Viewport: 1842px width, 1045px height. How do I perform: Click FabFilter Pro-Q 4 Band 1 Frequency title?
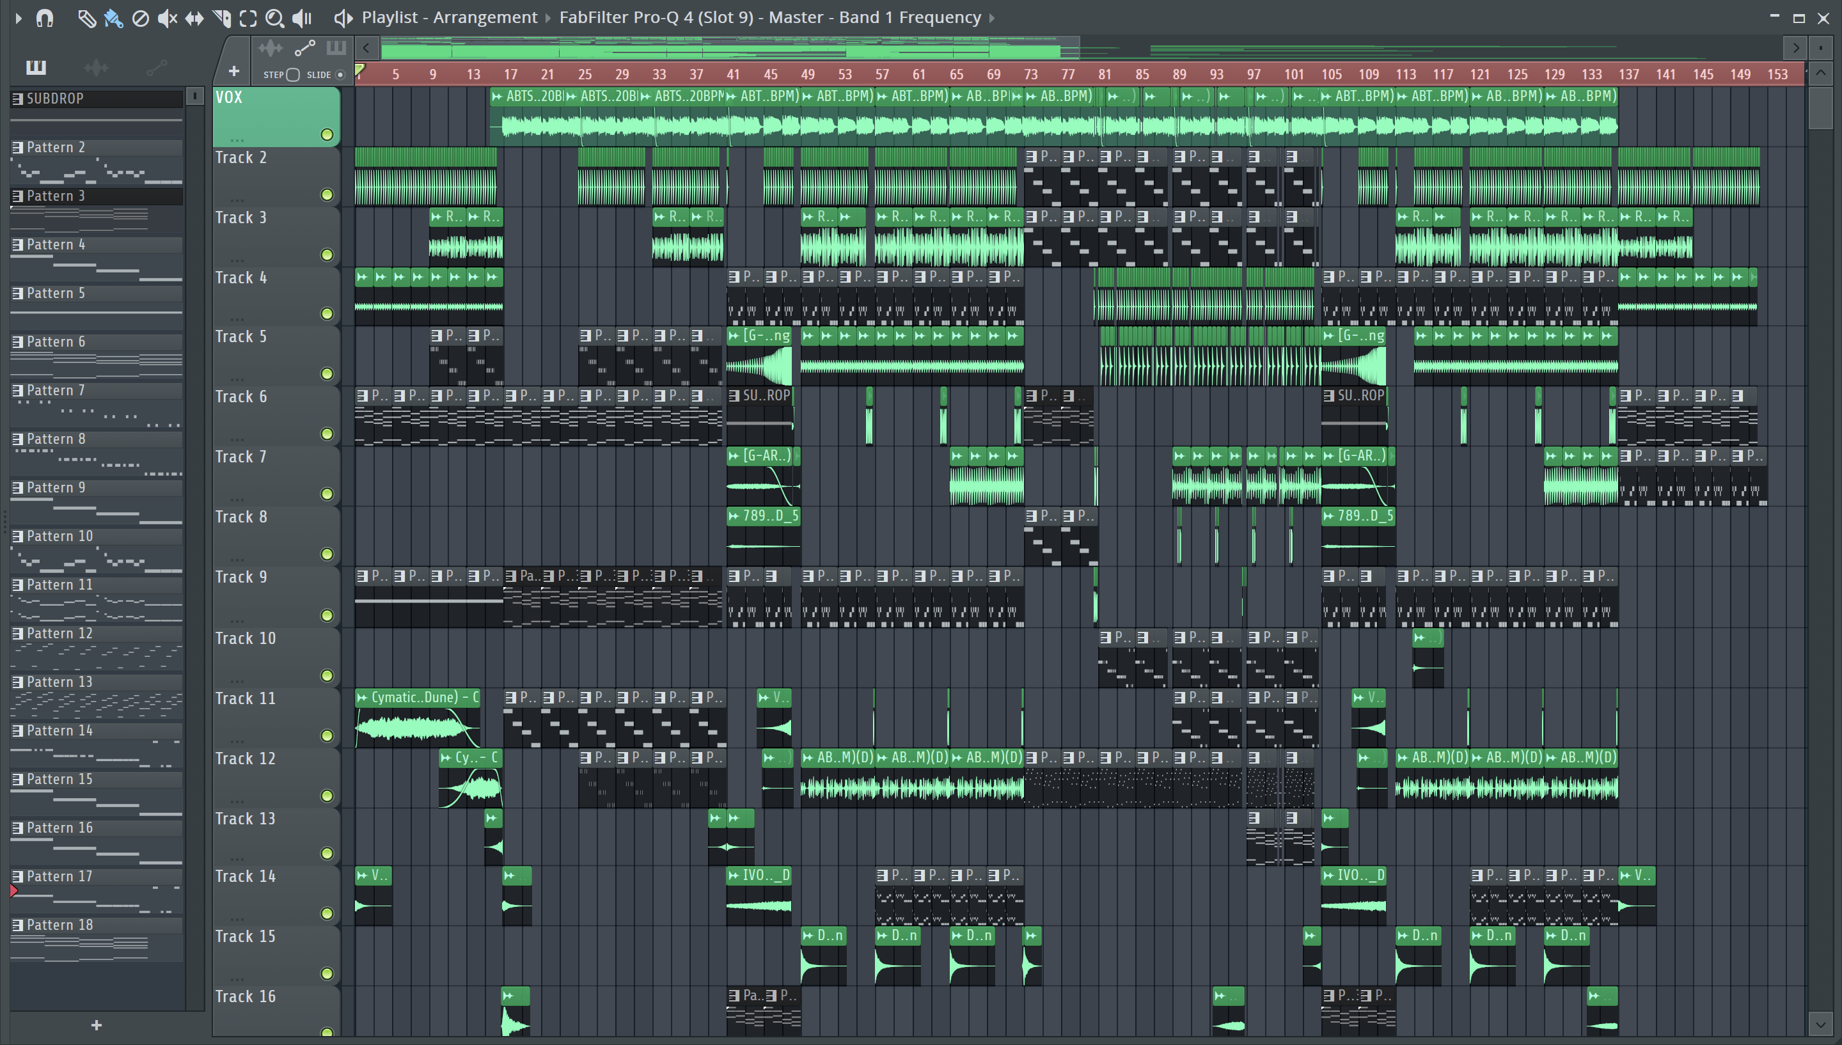coord(770,17)
